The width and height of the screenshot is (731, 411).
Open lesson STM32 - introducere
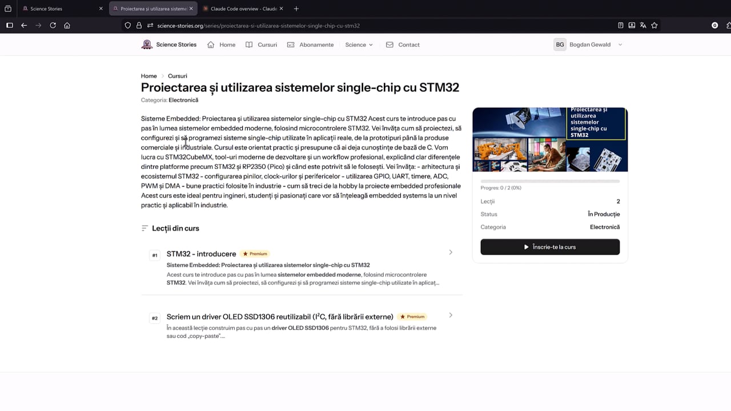(x=201, y=254)
